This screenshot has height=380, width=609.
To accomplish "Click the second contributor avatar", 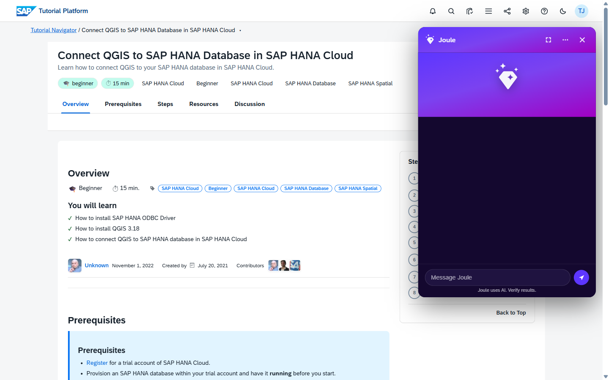I will (284, 266).
